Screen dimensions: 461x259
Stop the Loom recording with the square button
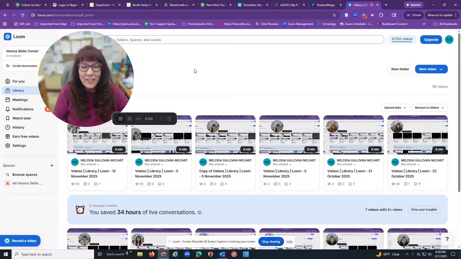(x=121, y=119)
